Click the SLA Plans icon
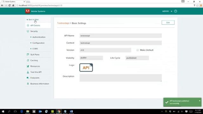 pos(28,54)
